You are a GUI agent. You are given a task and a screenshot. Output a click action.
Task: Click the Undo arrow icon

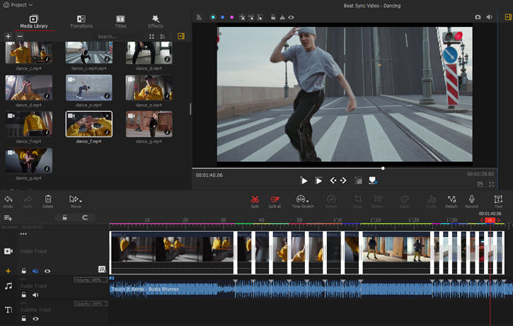click(8, 200)
